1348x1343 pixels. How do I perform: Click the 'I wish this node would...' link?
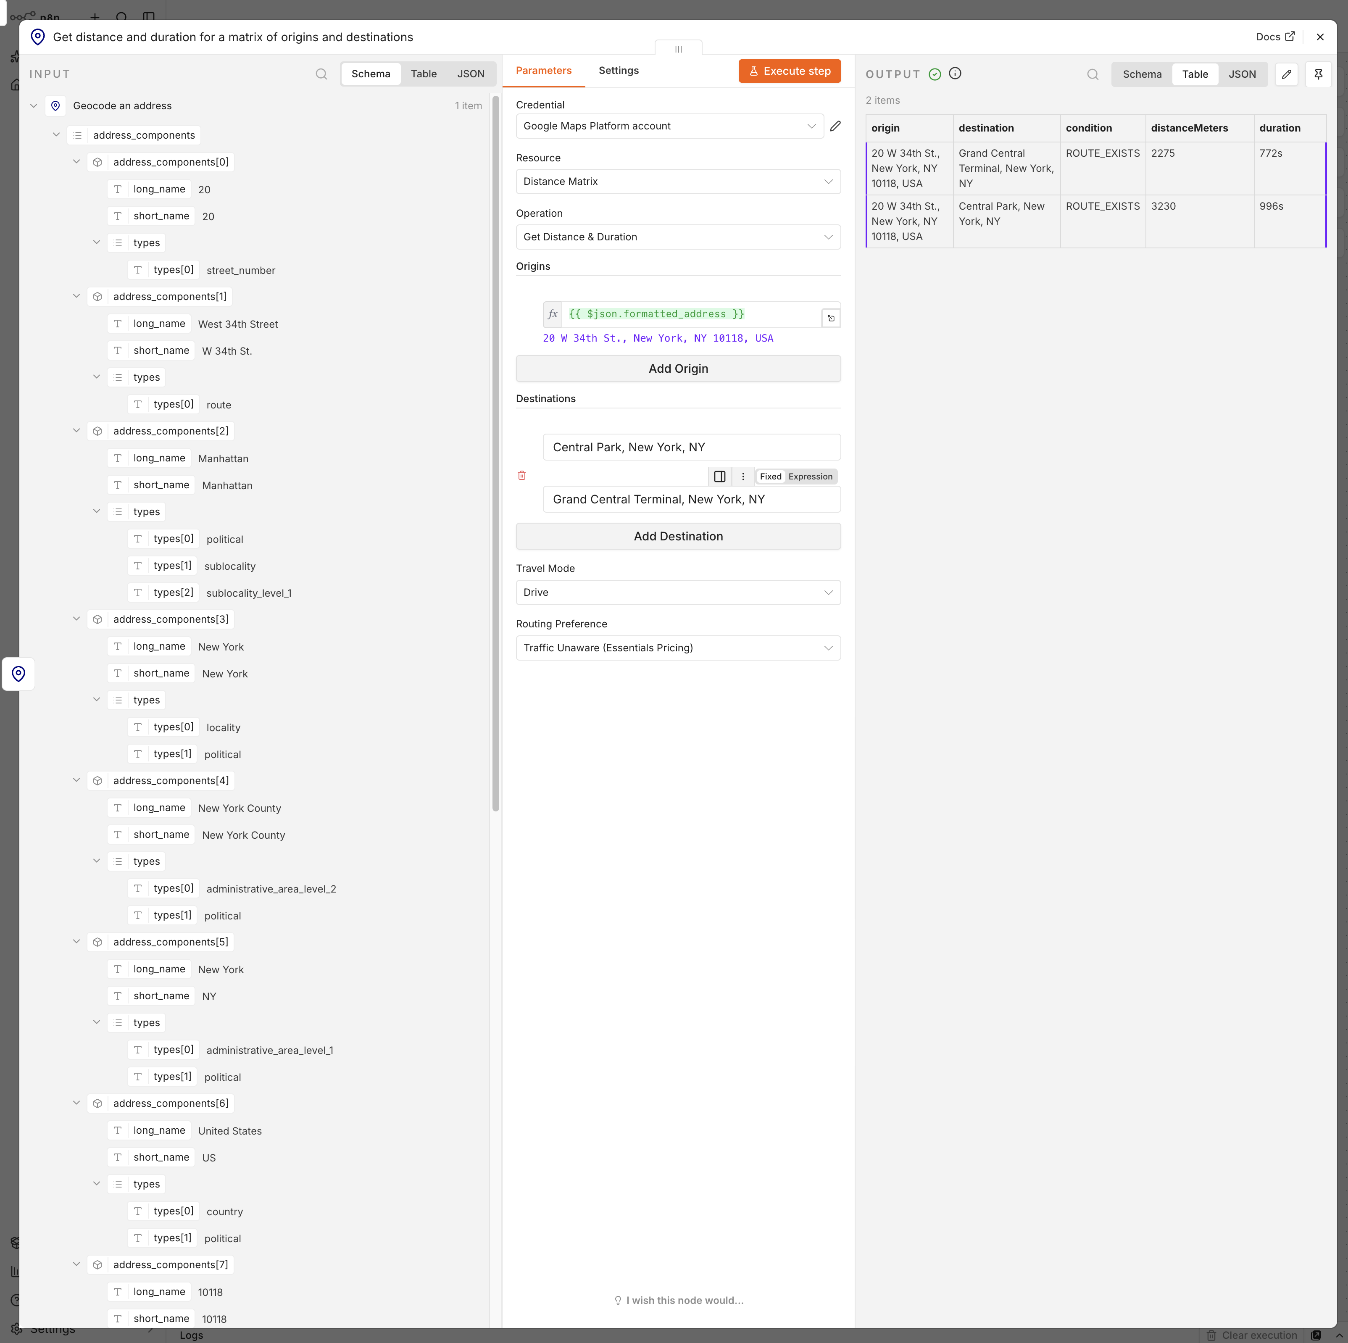point(678,1301)
